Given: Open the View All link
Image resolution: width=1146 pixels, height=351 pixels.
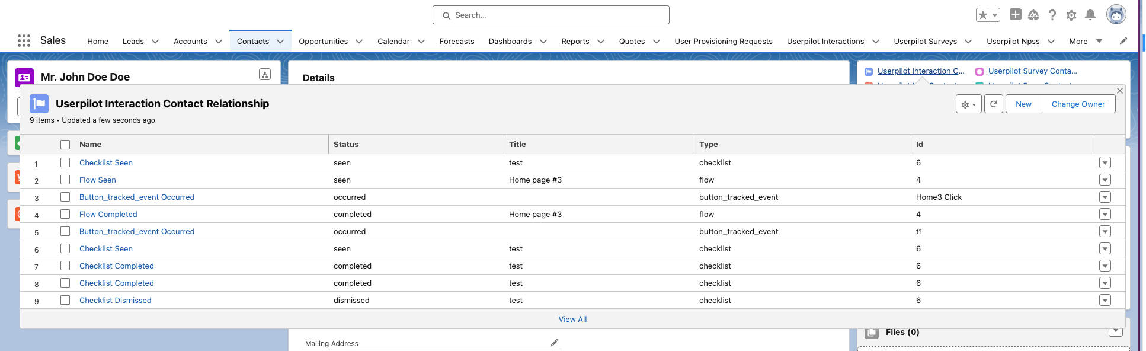Looking at the screenshot, I should tap(572, 319).
